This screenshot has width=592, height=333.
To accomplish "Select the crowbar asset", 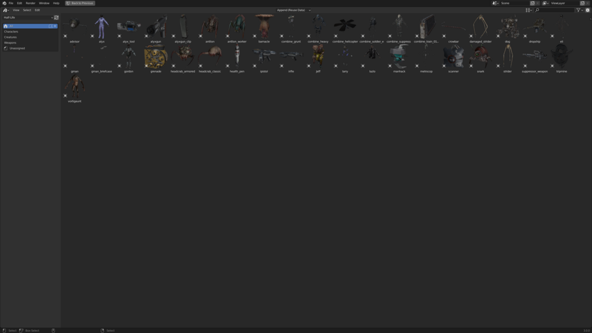I will pos(454,29).
